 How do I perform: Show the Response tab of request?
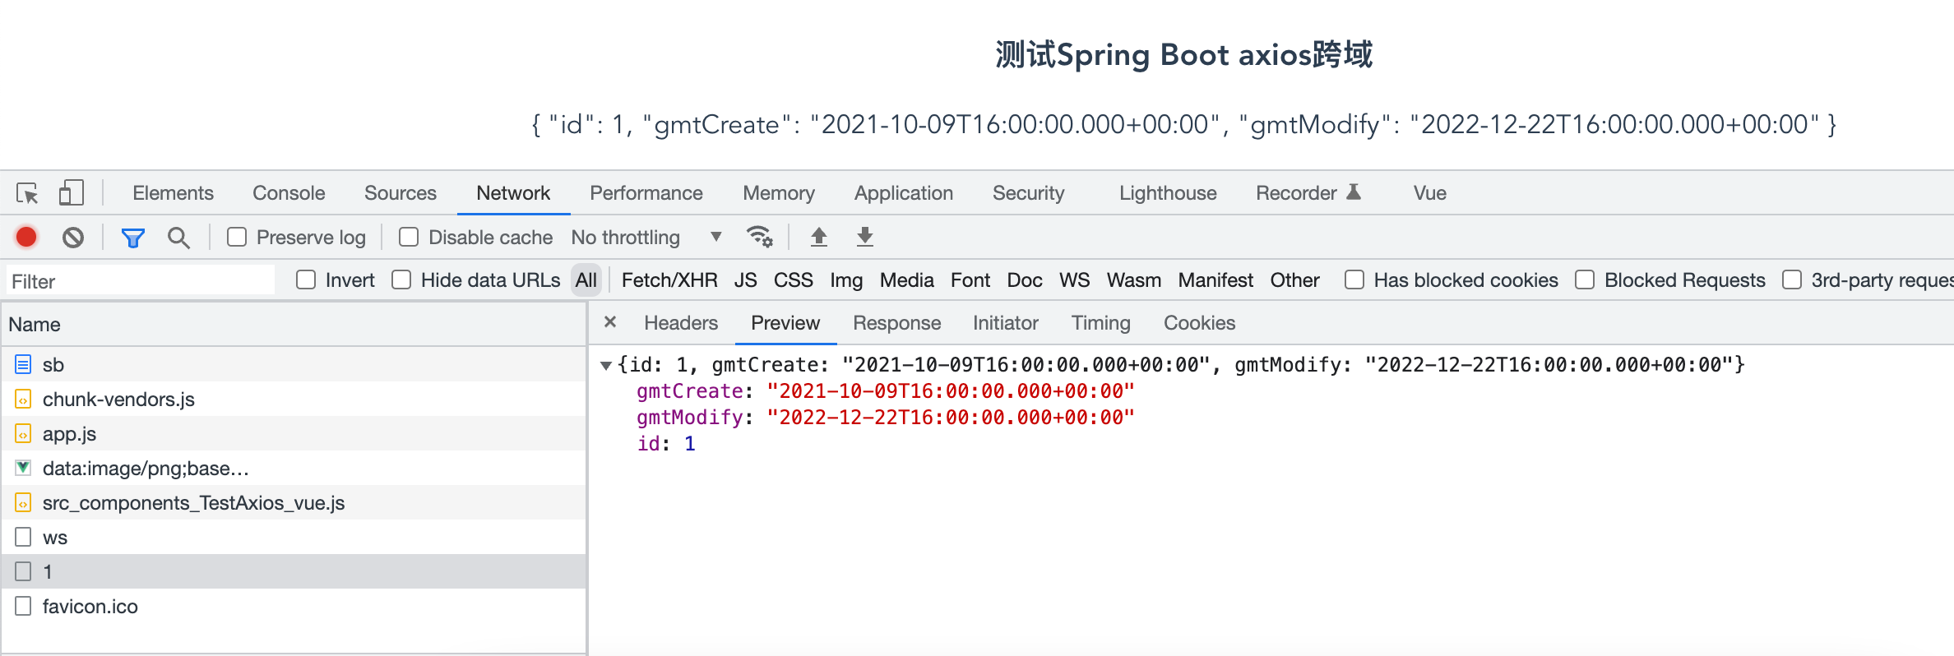[897, 323]
